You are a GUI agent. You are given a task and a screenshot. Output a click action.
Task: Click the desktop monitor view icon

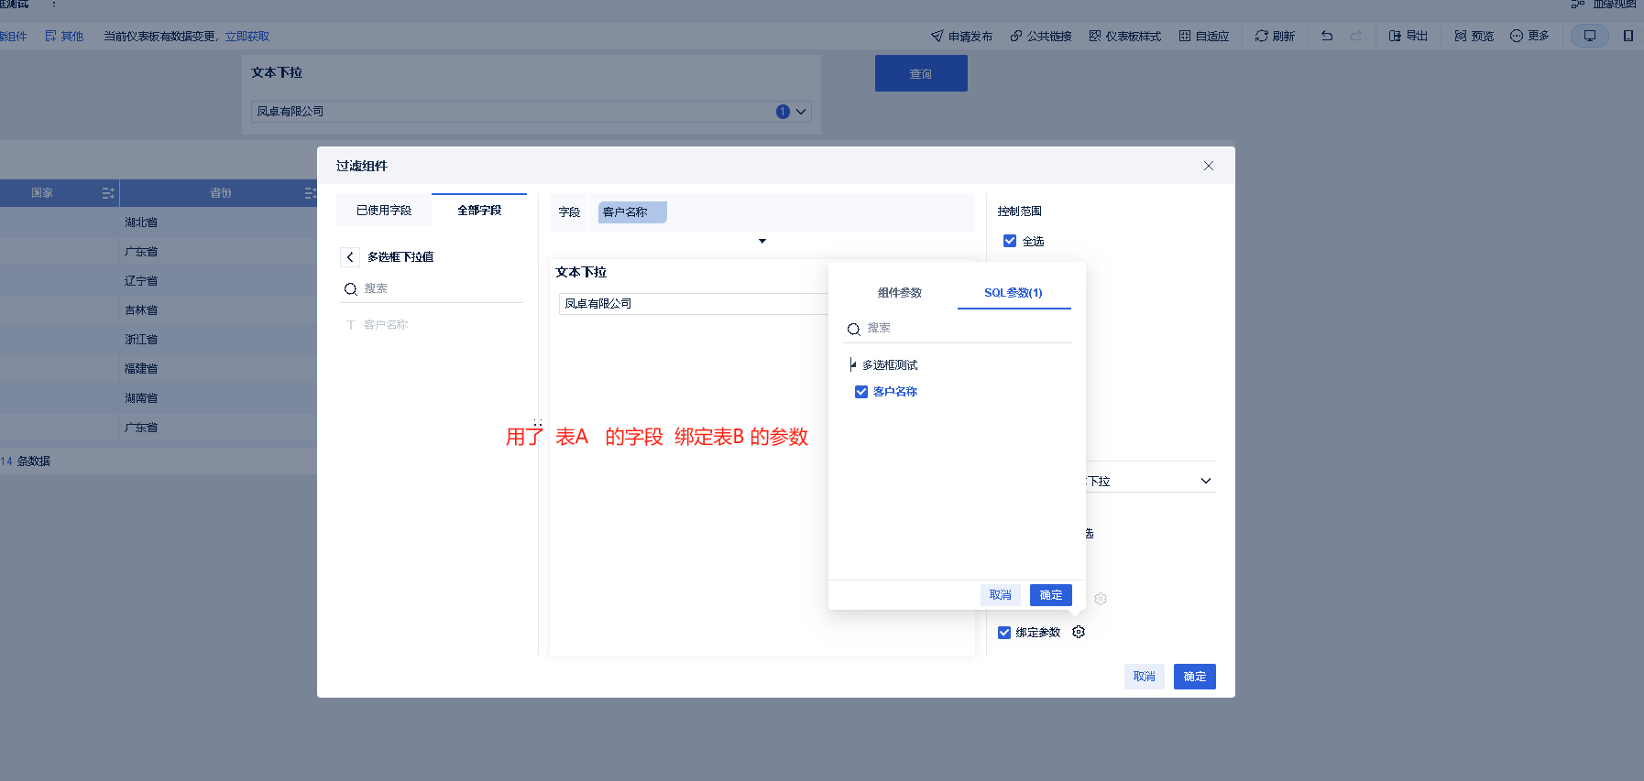(1590, 36)
